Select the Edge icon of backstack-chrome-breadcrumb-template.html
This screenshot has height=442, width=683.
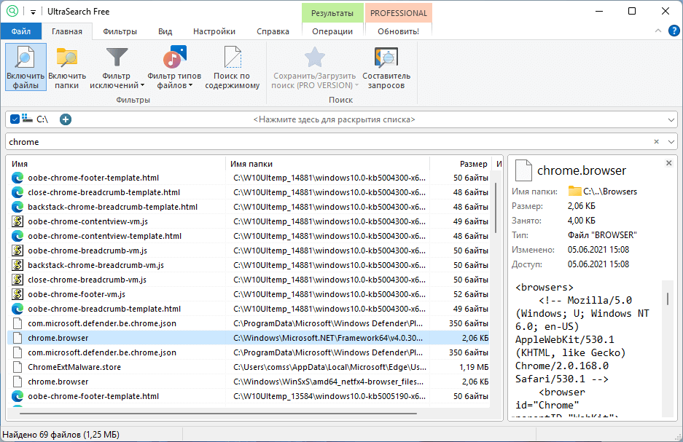pyautogui.click(x=17, y=207)
